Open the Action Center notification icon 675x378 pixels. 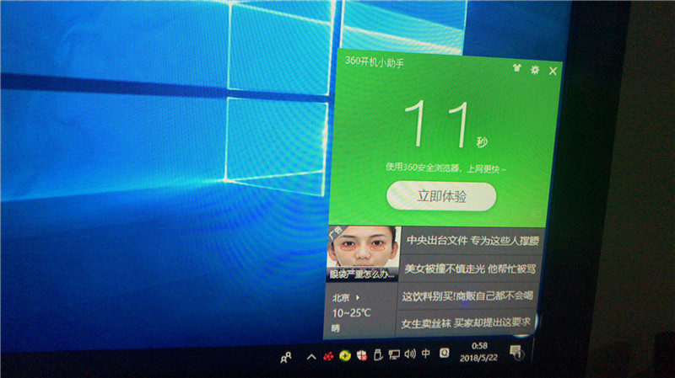[x=516, y=352]
